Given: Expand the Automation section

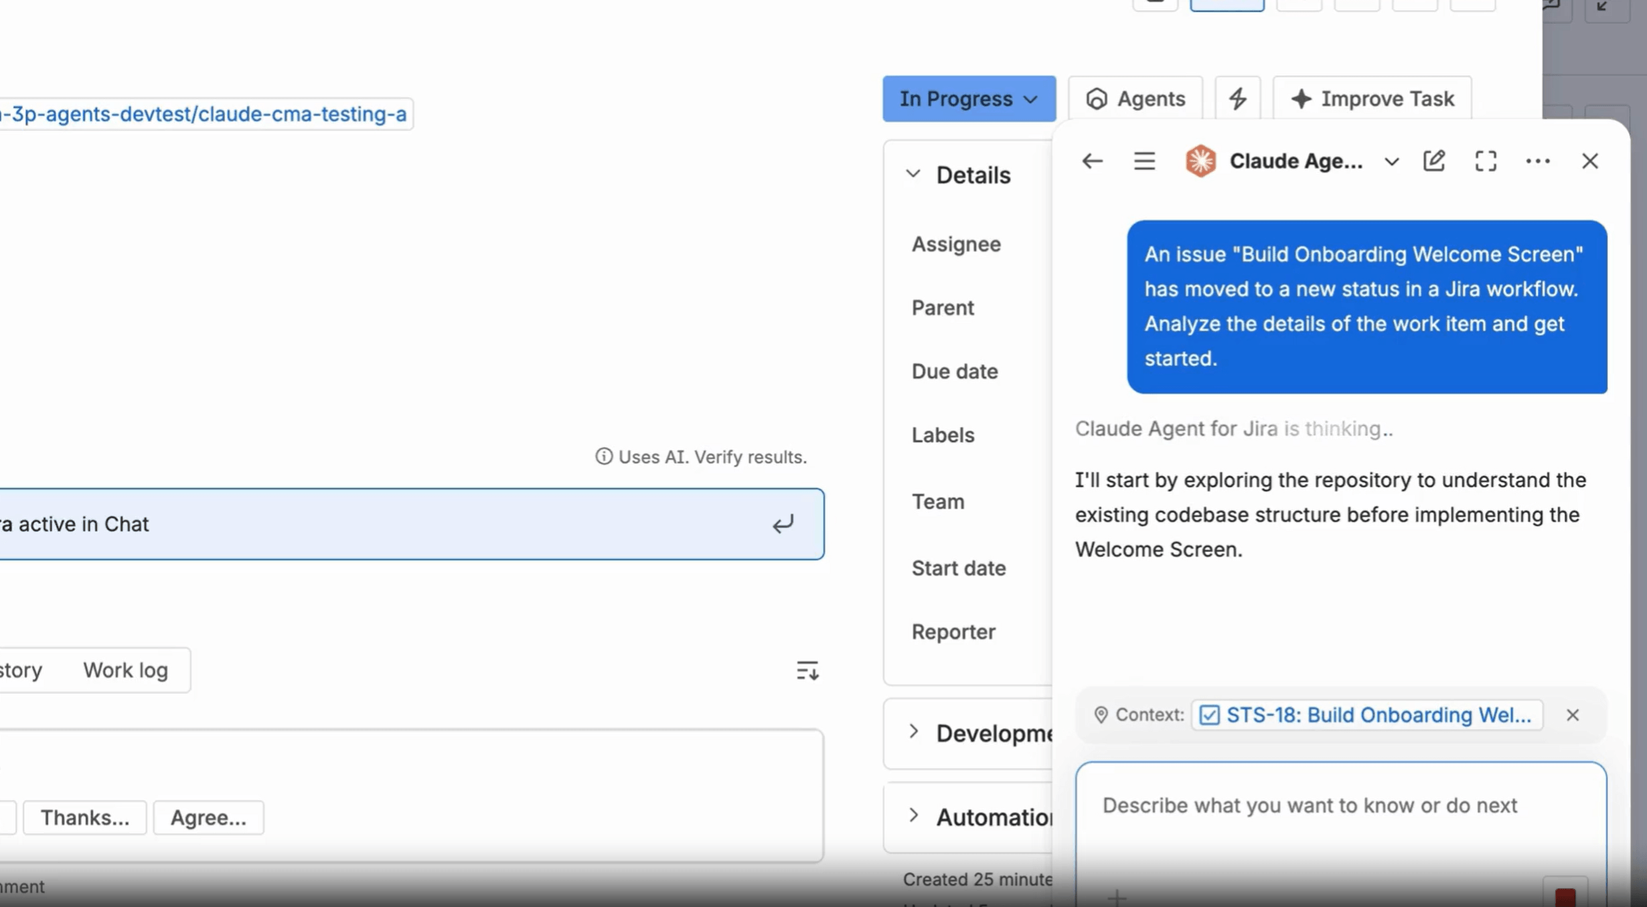Looking at the screenshot, I should [913, 815].
